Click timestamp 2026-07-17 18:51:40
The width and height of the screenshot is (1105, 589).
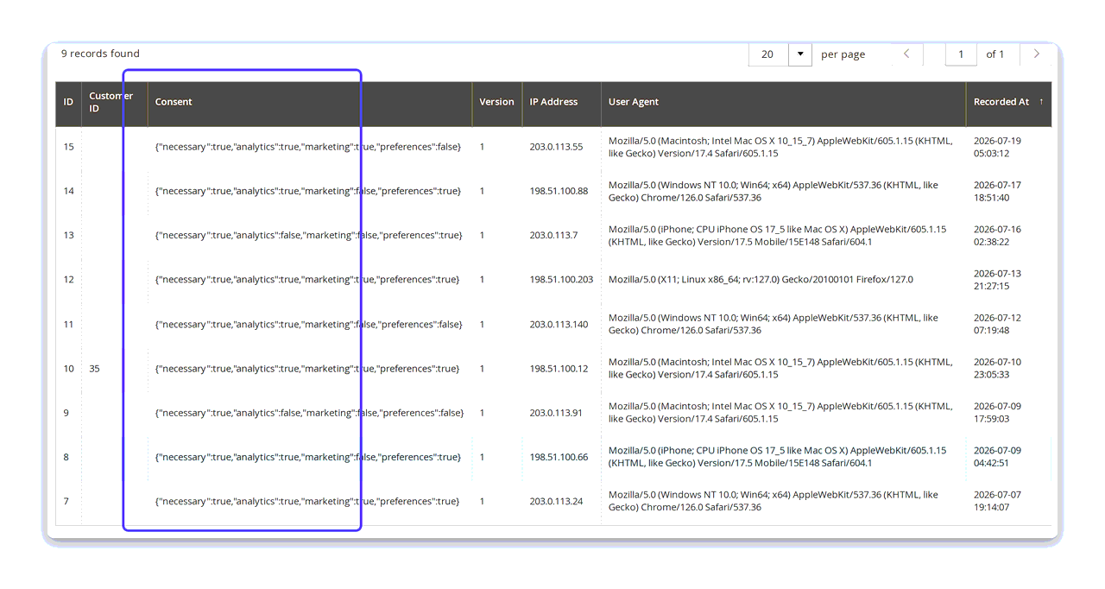pos(997,191)
